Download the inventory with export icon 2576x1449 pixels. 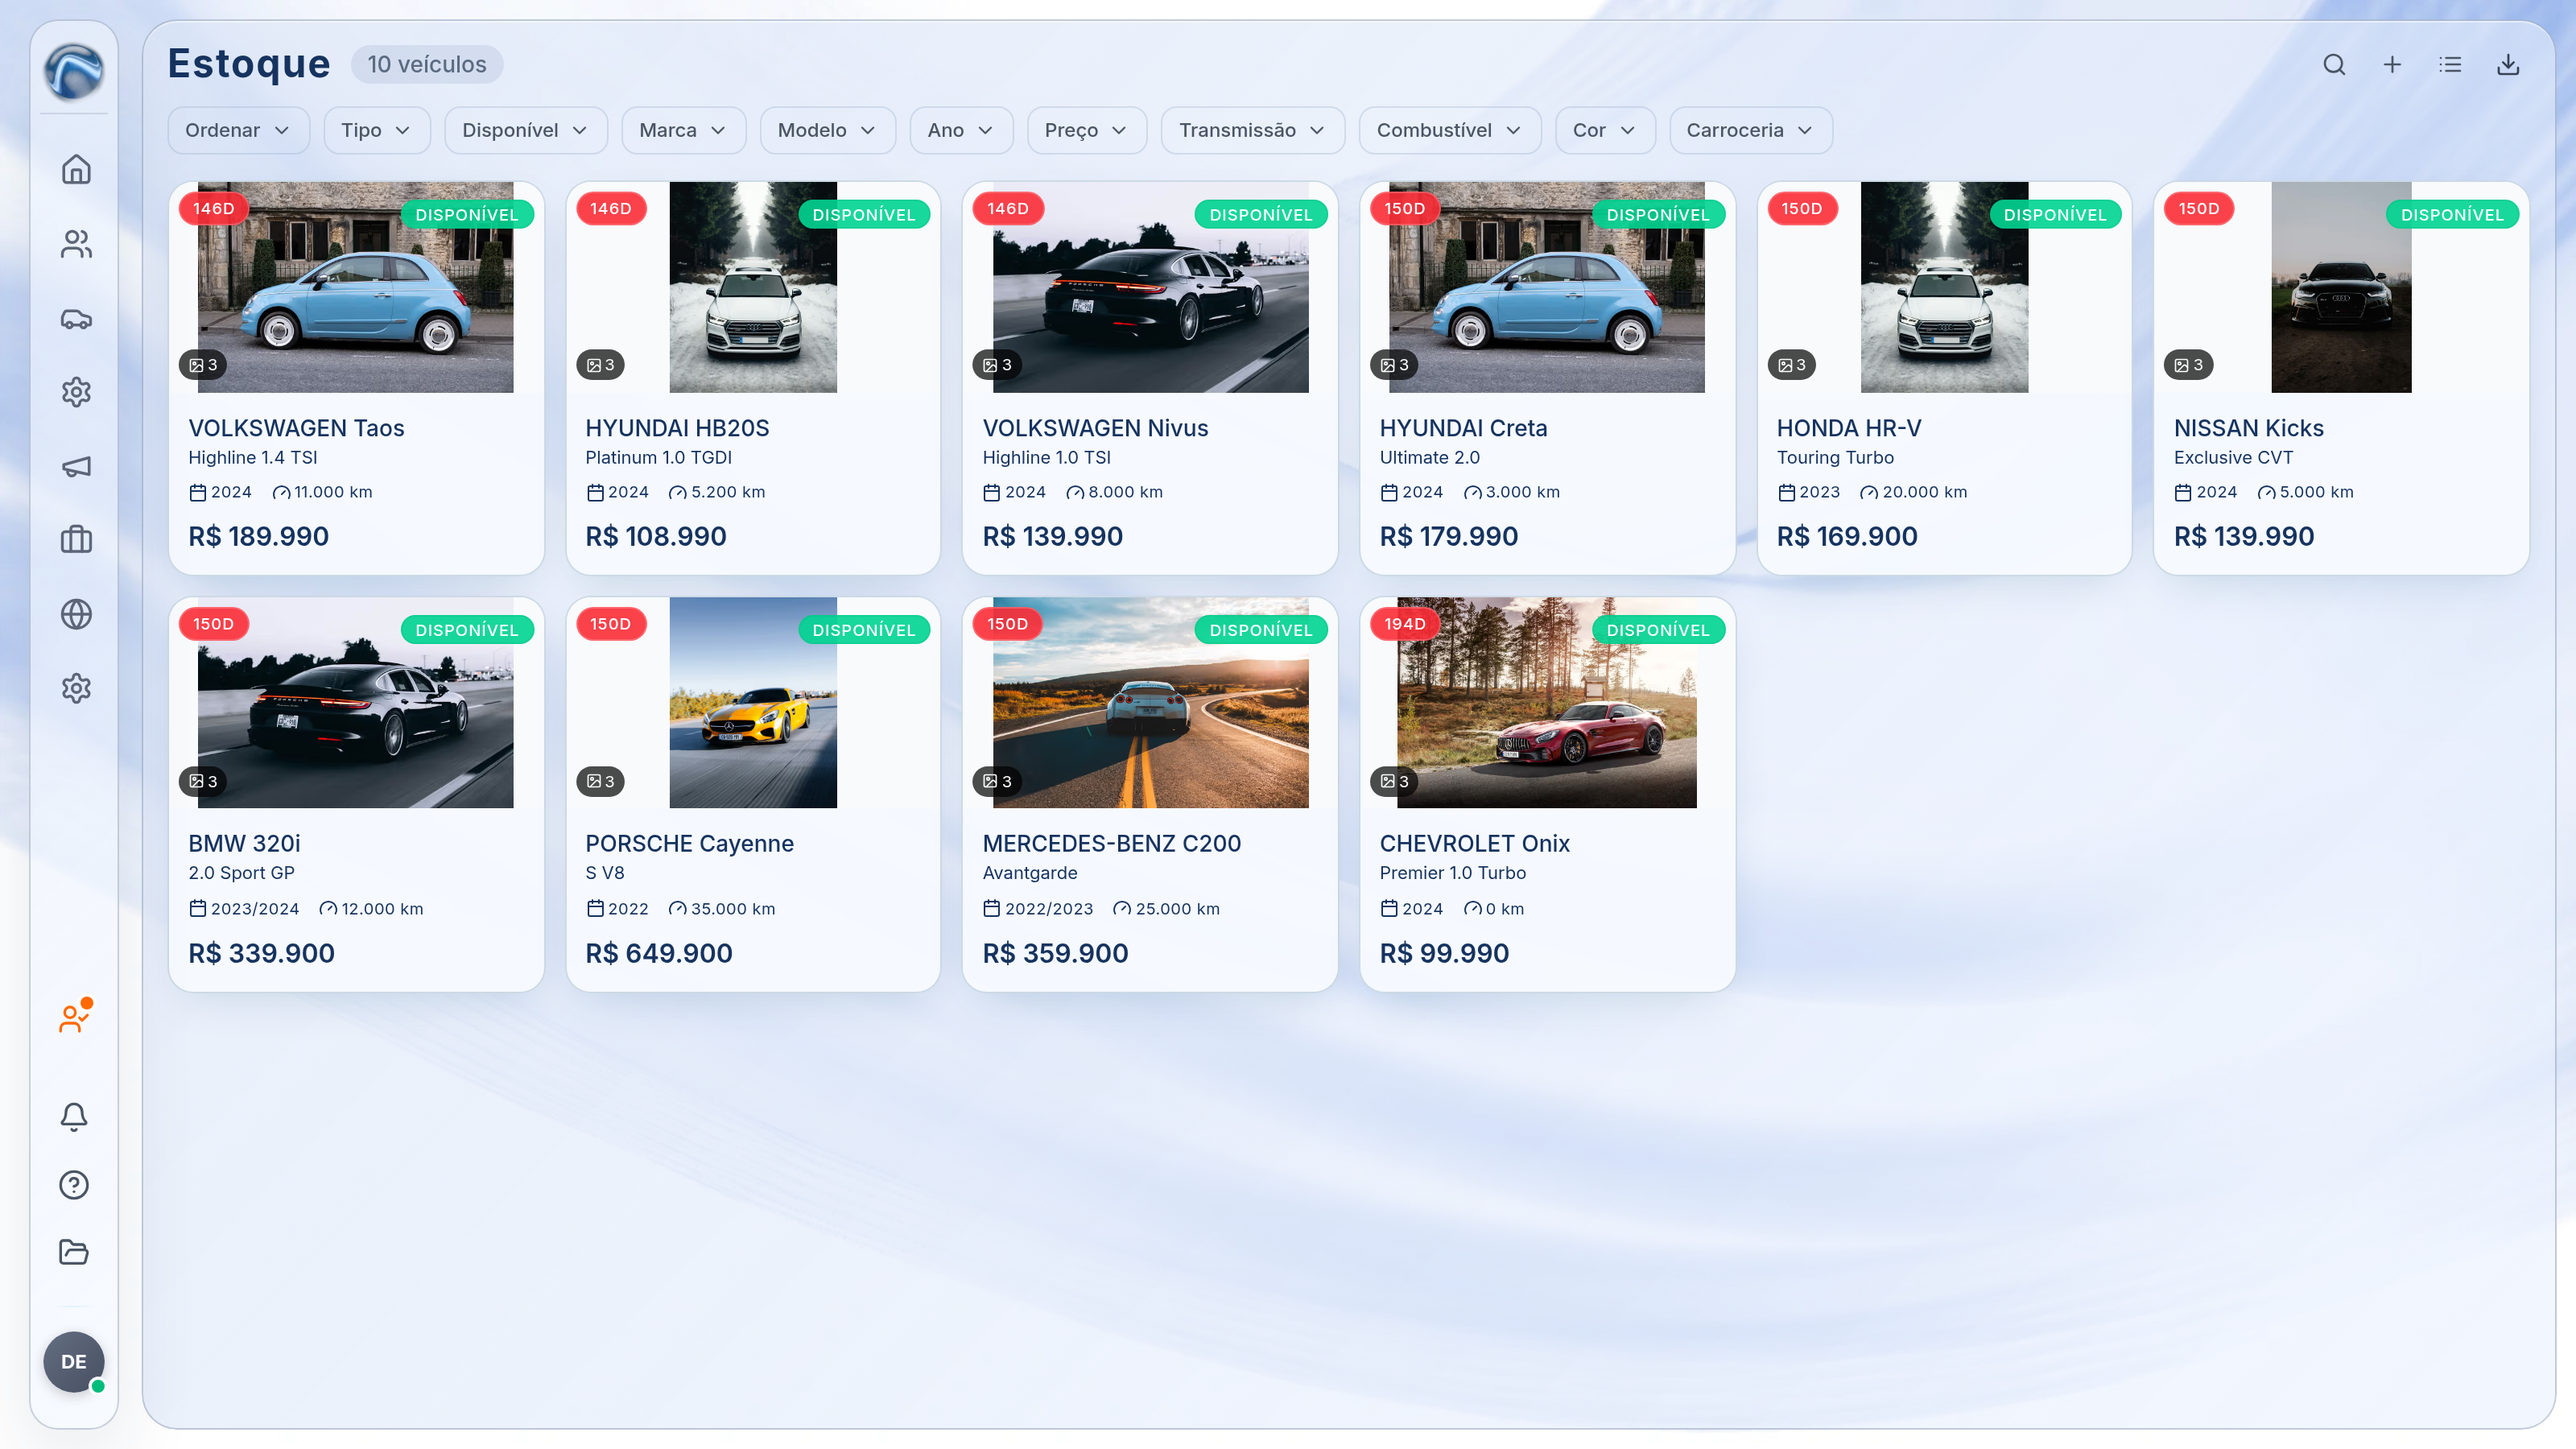(2508, 65)
